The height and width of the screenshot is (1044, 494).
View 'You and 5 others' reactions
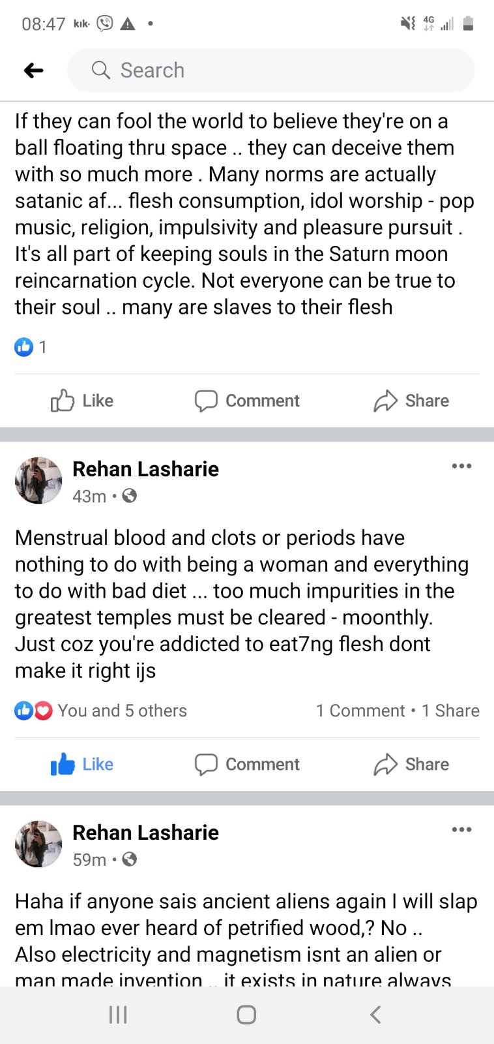(101, 711)
